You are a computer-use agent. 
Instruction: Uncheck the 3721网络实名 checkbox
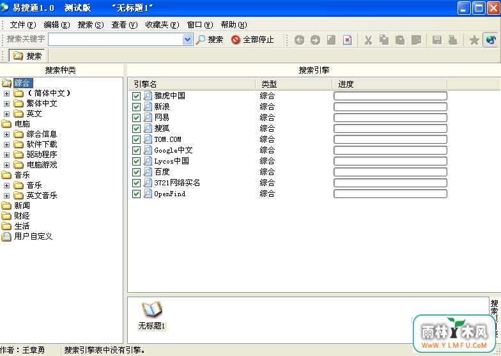coord(137,183)
